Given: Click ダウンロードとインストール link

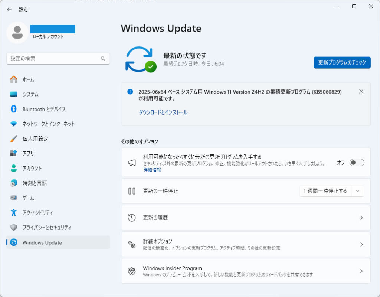Looking at the screenshot, I should [163, 112].
